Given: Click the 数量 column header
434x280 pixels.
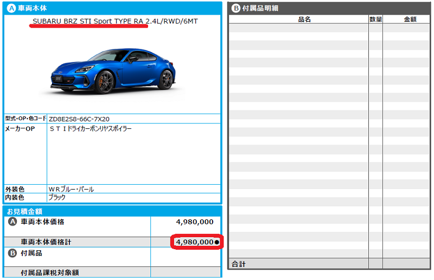Looking at the screenshot, I should pyautogui.click(x=375, y=19).
